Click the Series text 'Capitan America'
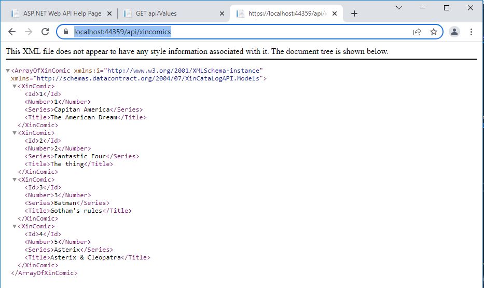Image resolution: width=484 pixels, height=288 pixels. coord(82,109)
